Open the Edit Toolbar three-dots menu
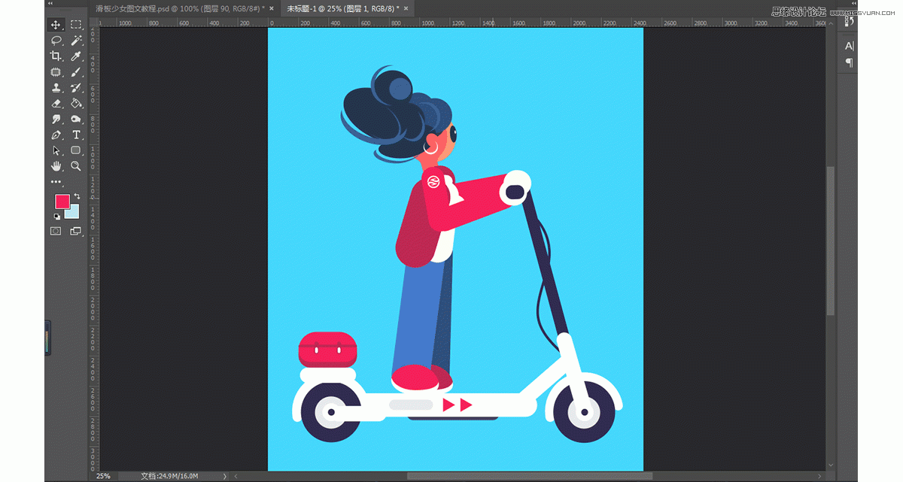The height and width of the screenshot is (482, 903). (x=56, y=182)
